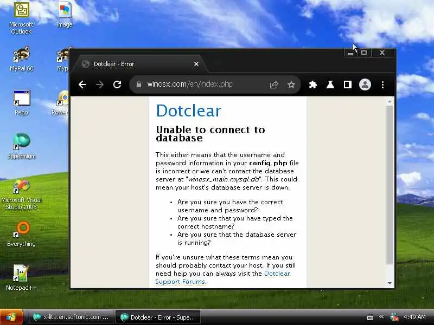Click the Dotclear - Error taskbar button
Screen dimensions: 434x325
click(x=158, y=317)
